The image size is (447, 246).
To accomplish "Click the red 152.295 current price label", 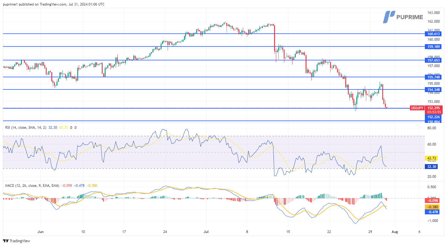I will tap(434, 108).
